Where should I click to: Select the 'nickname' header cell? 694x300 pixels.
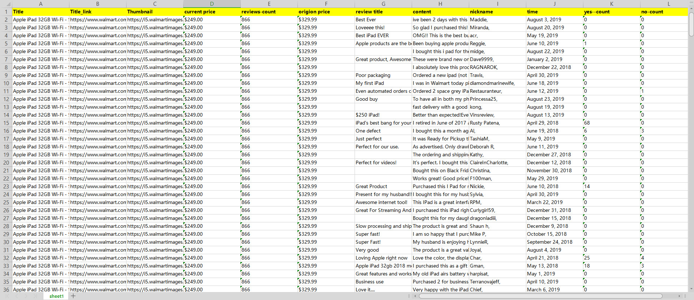497,12
